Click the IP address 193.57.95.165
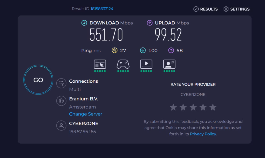This screenshot has width=265, height=158. pyautogui.click(x=82, y=132)
